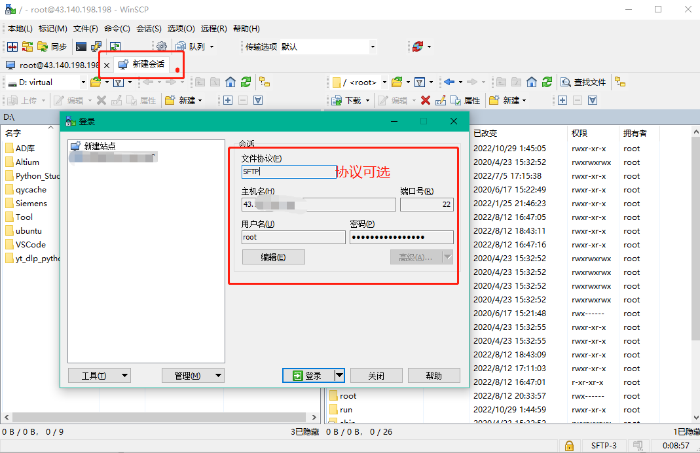
Task: Refresh the remote panel
Action: tap(547, 82)
